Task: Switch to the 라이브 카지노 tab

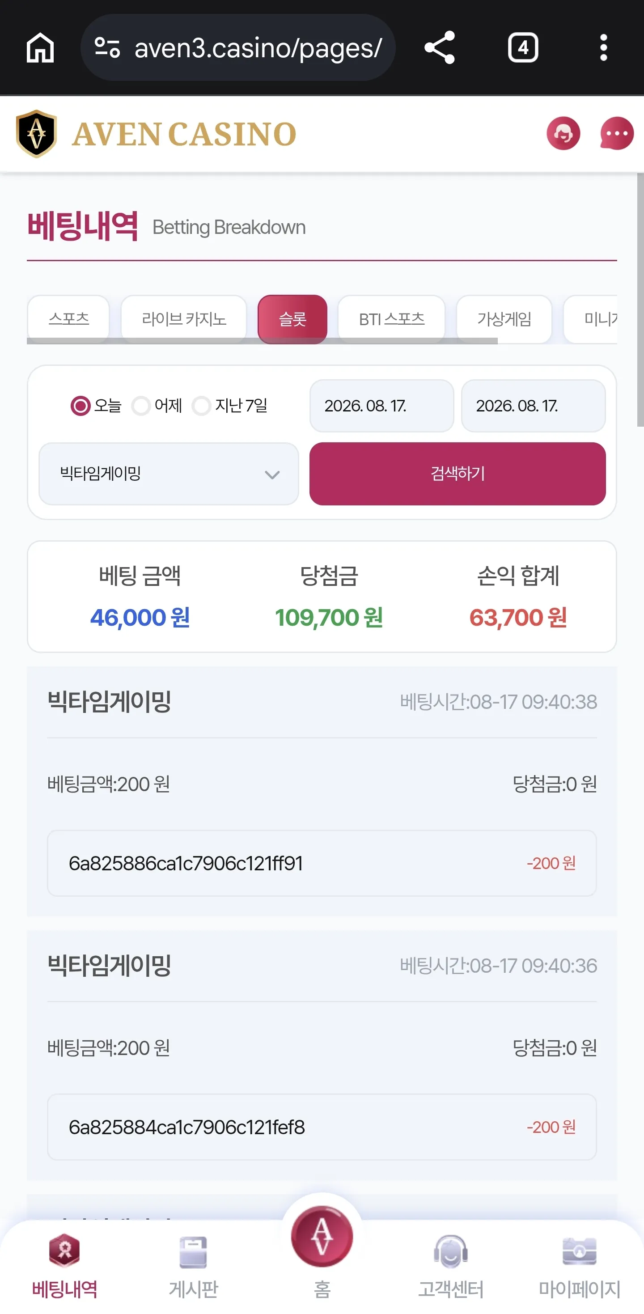Action: point(183,319)
